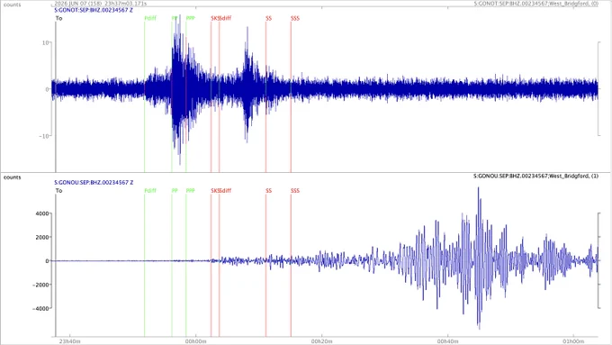Click the -2000 tick on the bottom amplitude axis

click(40, 285)
